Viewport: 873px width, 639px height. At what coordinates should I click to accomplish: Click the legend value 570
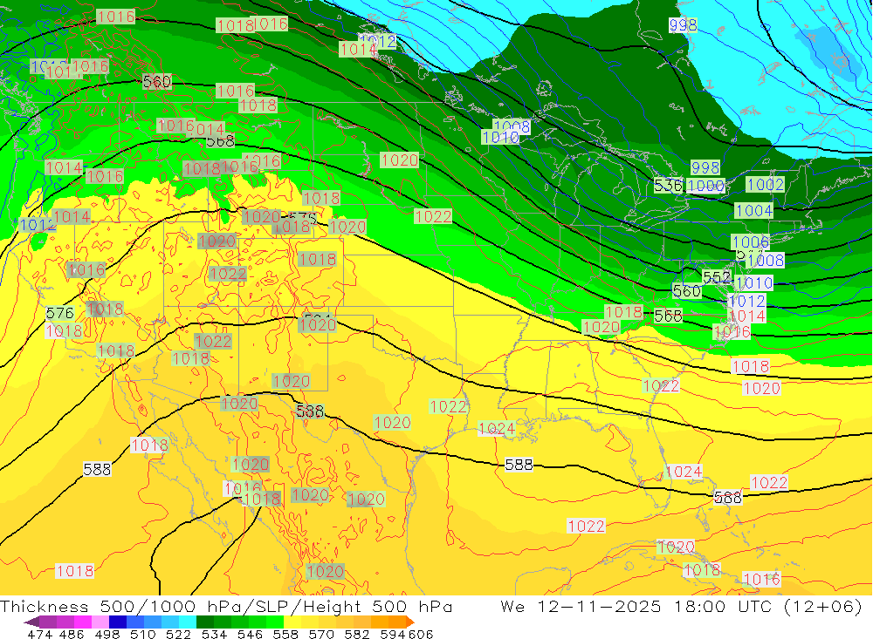[x=321, y=635]
